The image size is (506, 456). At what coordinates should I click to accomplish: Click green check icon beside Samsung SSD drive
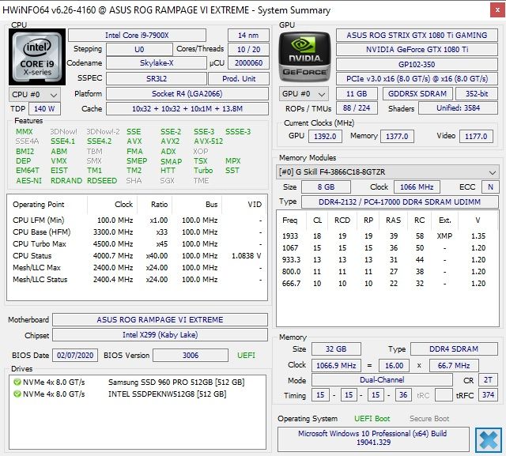tap(17, 383)
